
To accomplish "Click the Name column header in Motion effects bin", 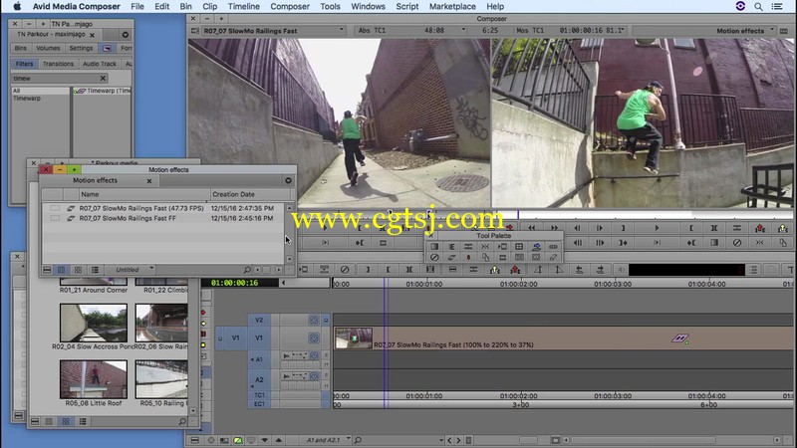I will coord(144,194).
